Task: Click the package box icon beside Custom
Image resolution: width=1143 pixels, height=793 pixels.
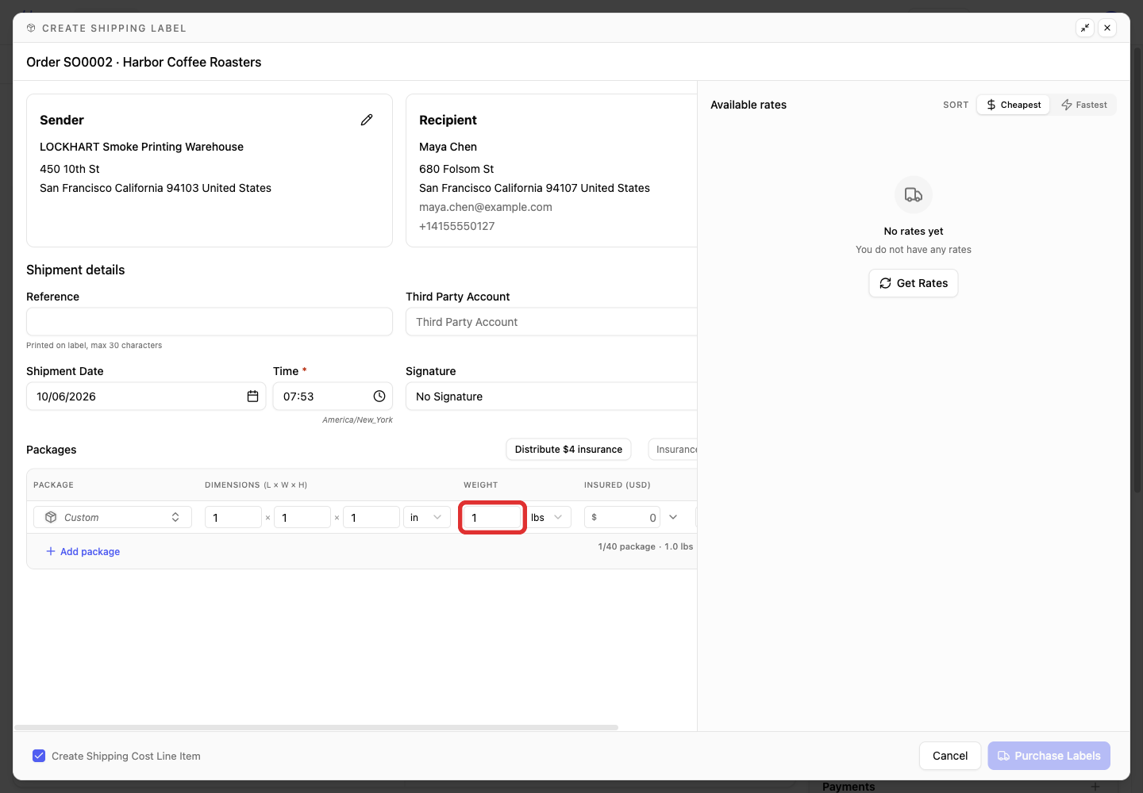Action: (51, 517)
